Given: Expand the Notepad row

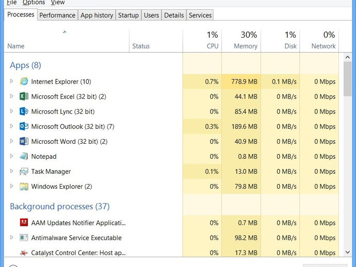Looking at the screenshot, I should (x=11, y=156).
